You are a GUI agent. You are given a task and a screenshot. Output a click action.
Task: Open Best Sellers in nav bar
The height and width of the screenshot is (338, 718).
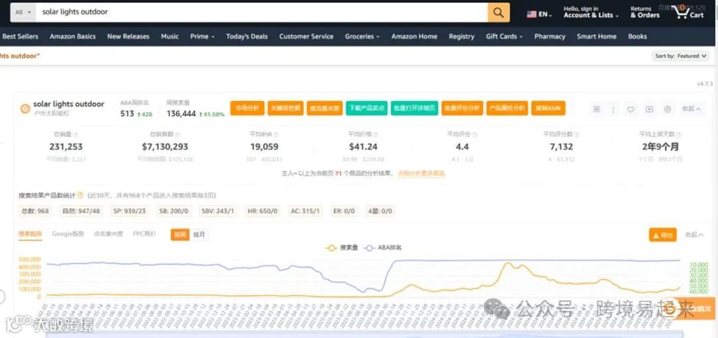coord(20,37)
